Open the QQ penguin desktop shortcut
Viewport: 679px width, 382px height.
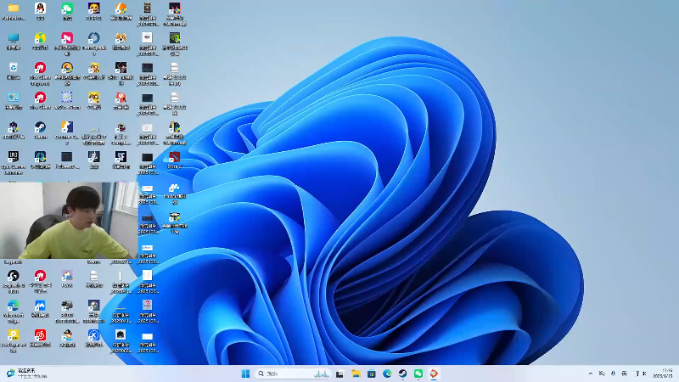(40, 8)
